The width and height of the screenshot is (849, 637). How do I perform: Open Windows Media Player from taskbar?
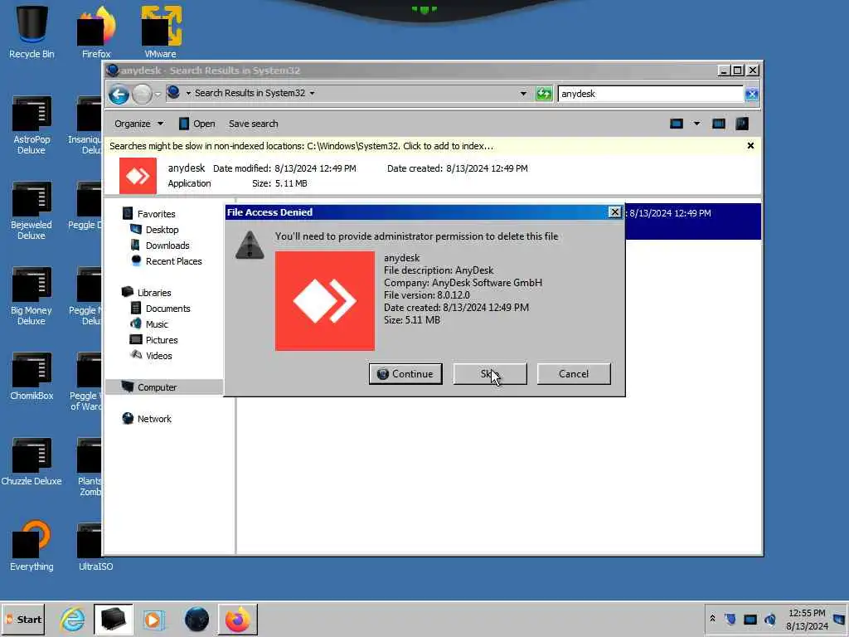153,619
